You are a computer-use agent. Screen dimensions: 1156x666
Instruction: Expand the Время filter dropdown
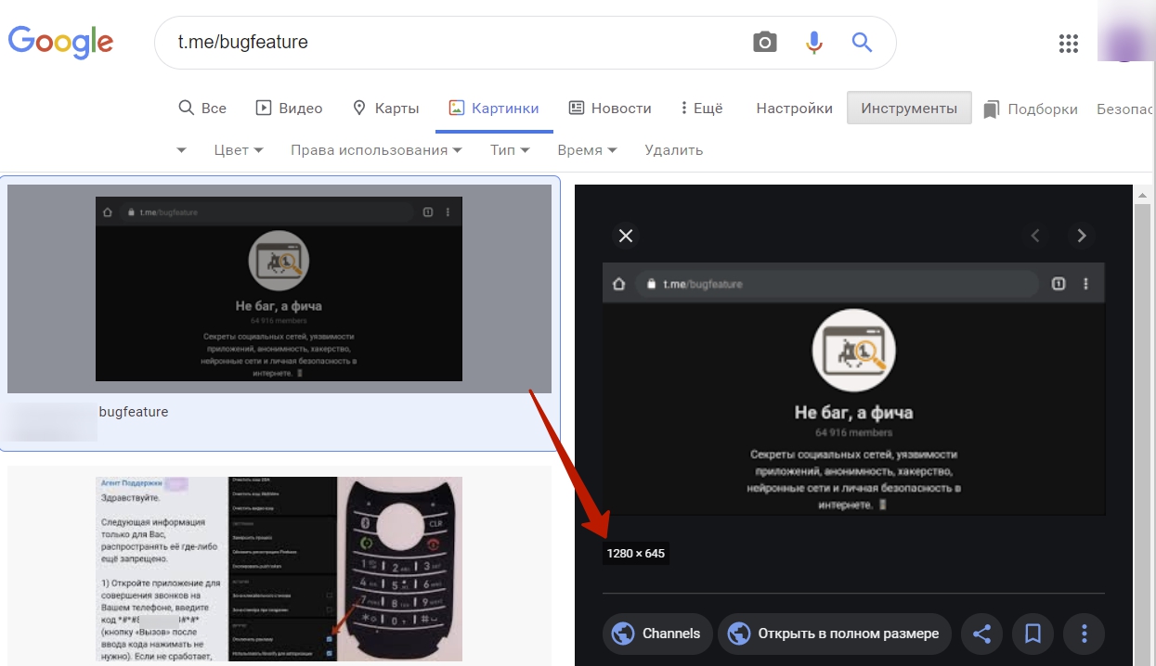coord(587,150)
